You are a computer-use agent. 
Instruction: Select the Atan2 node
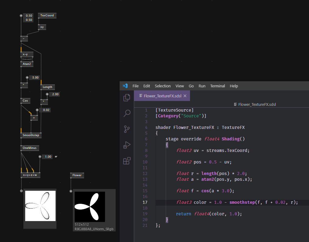[x=27, y=64]
